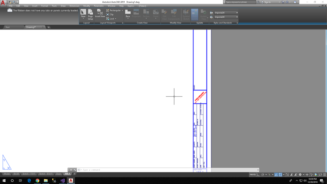This screenshot has height=184, width=327.
Task: Toggle annotation visibility icon in status bar
Action: 292,175
